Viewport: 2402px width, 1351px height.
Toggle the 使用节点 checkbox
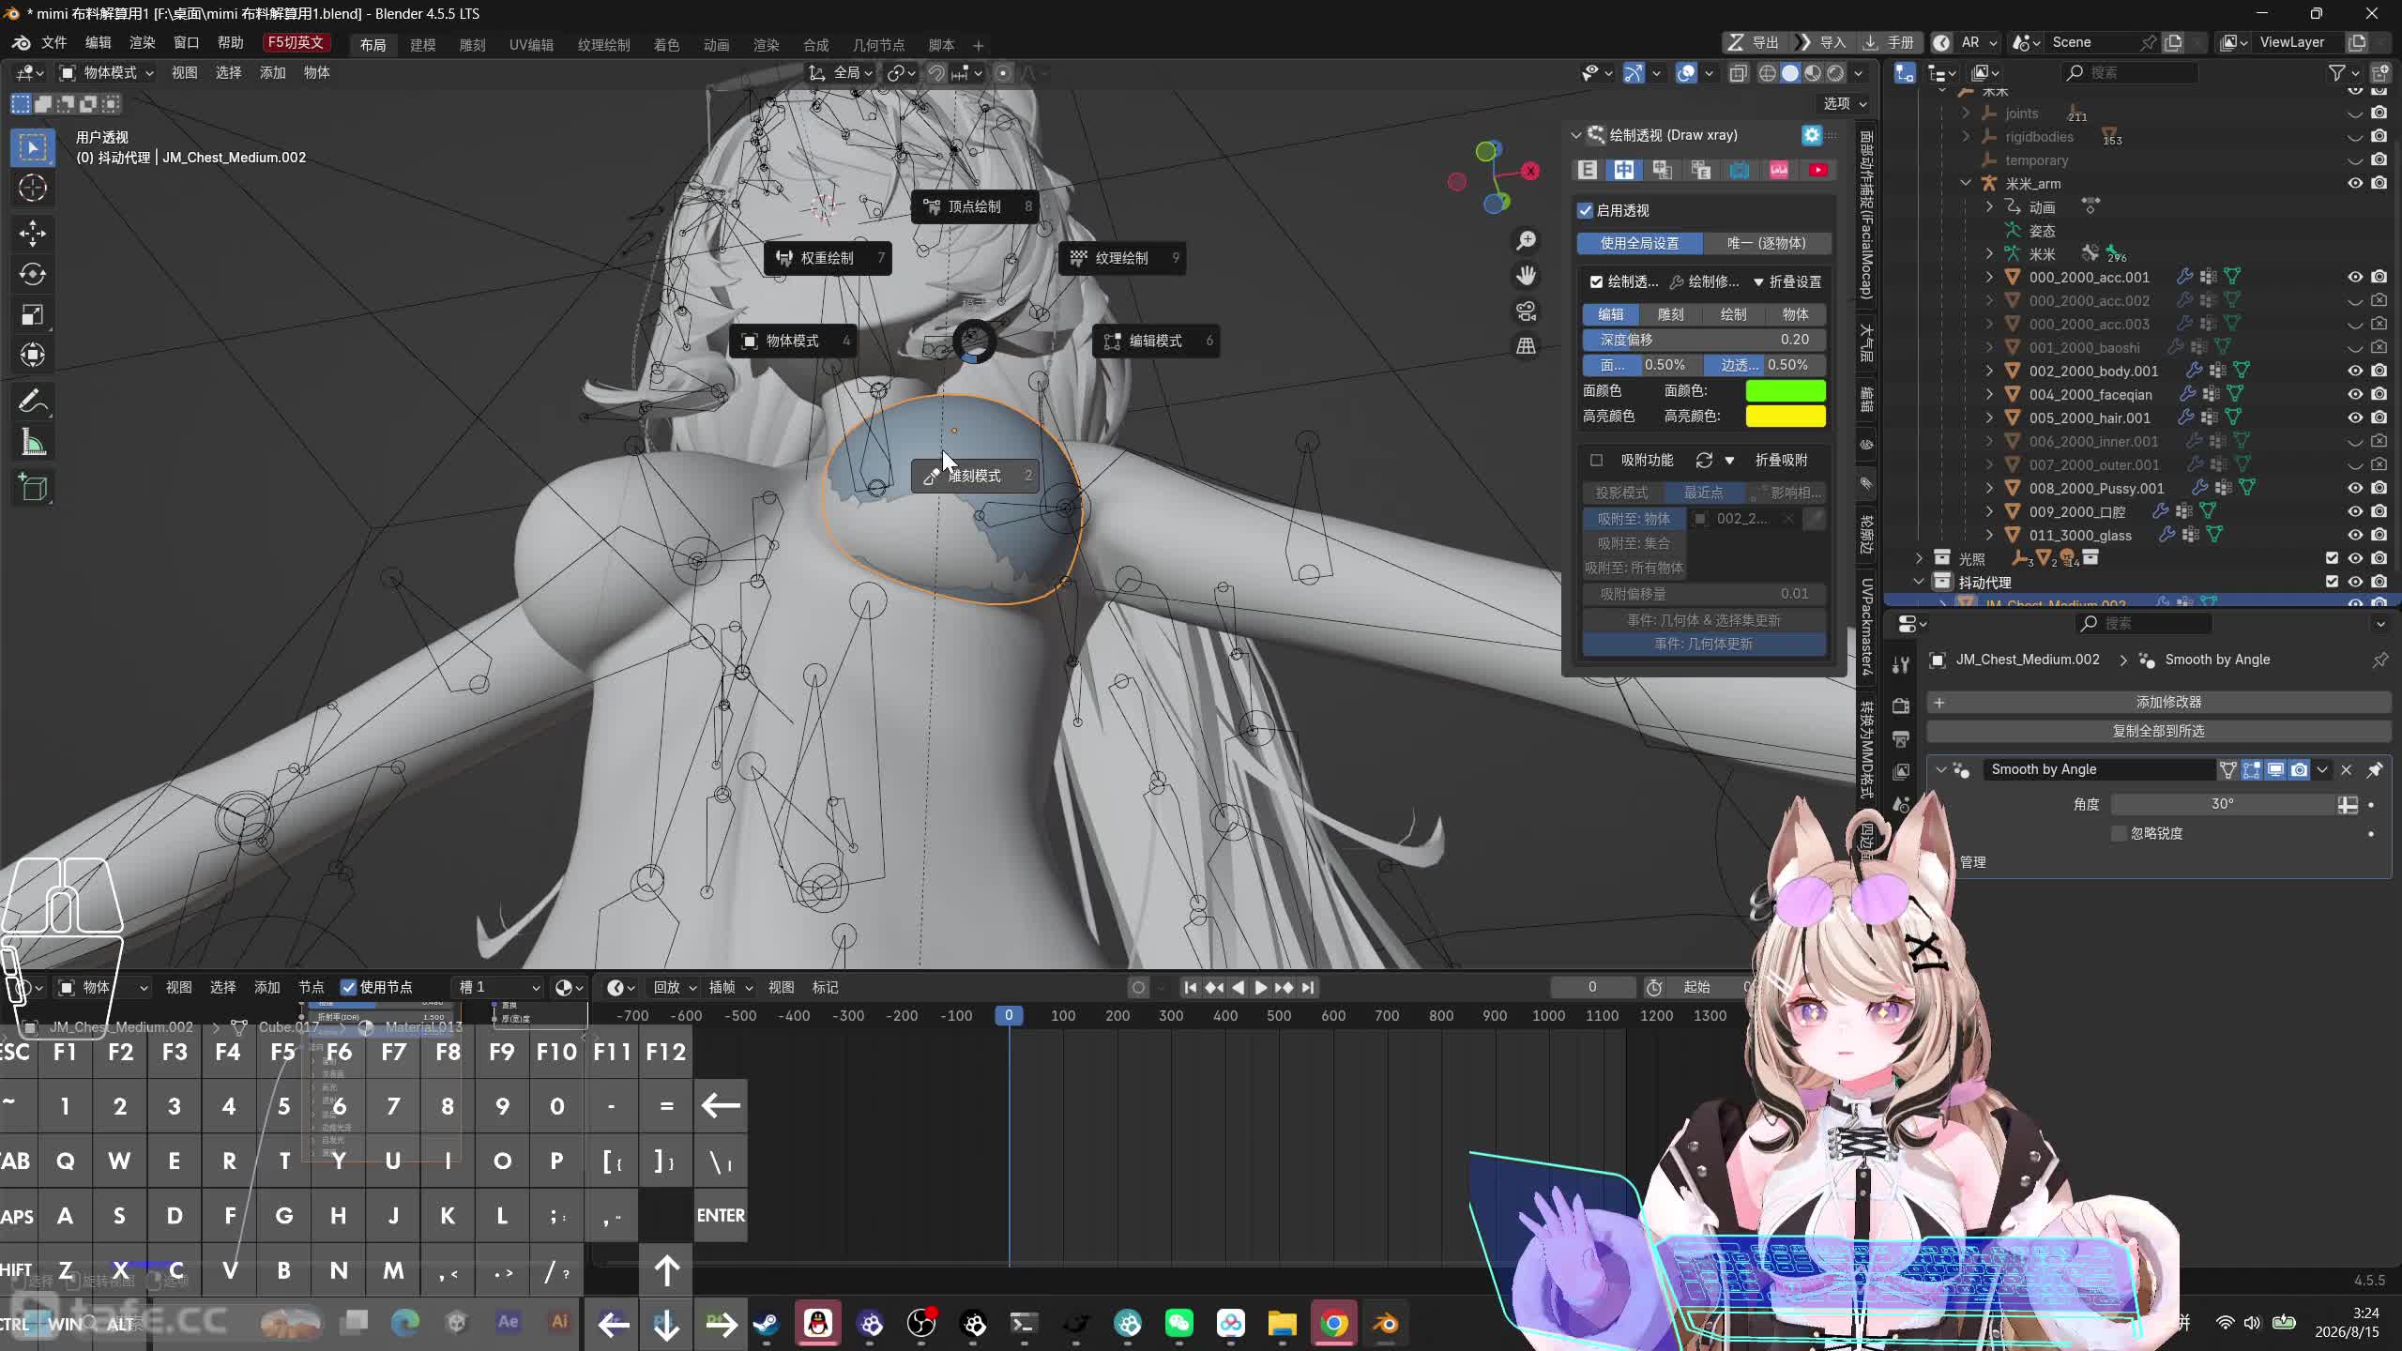(x=348, y=987)
